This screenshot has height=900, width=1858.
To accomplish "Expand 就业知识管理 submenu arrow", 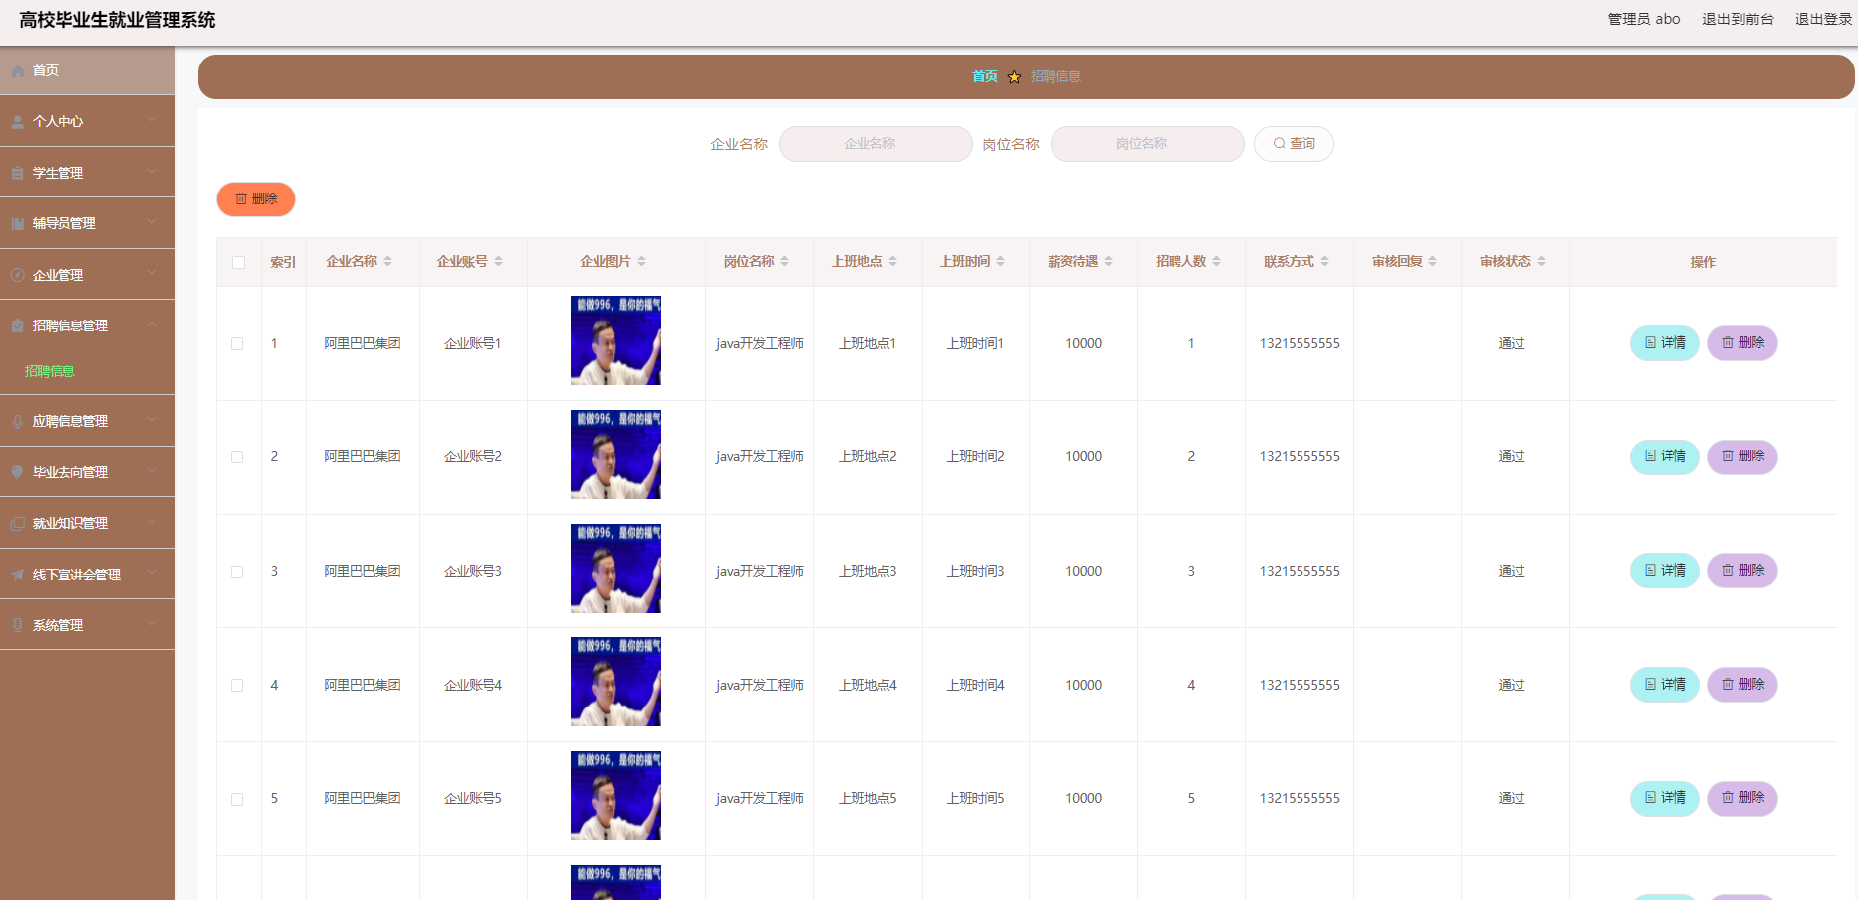I will tap(152, 522).
